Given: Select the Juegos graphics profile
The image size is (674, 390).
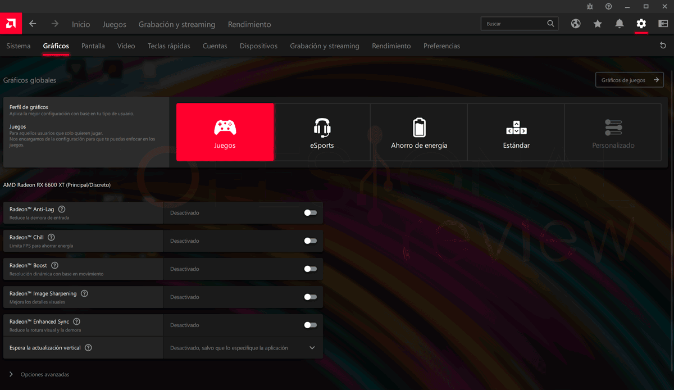Looking at the screenshot, I should point(225,132).
